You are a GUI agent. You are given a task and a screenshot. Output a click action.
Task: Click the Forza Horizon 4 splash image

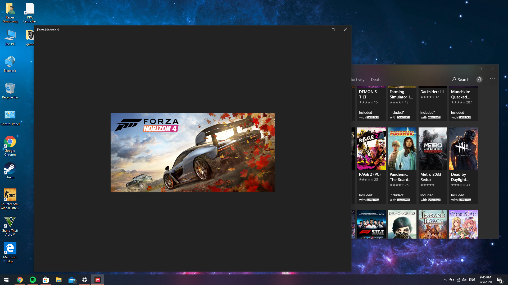pos(192,153)
